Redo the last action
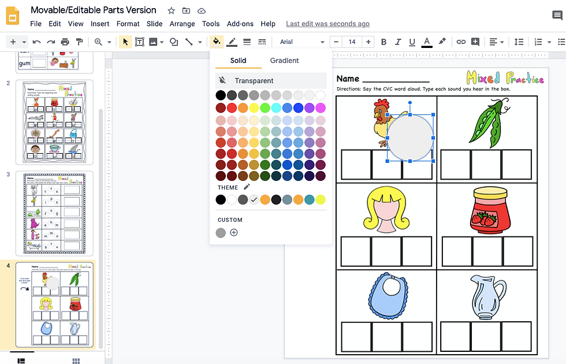 [51, 42]
